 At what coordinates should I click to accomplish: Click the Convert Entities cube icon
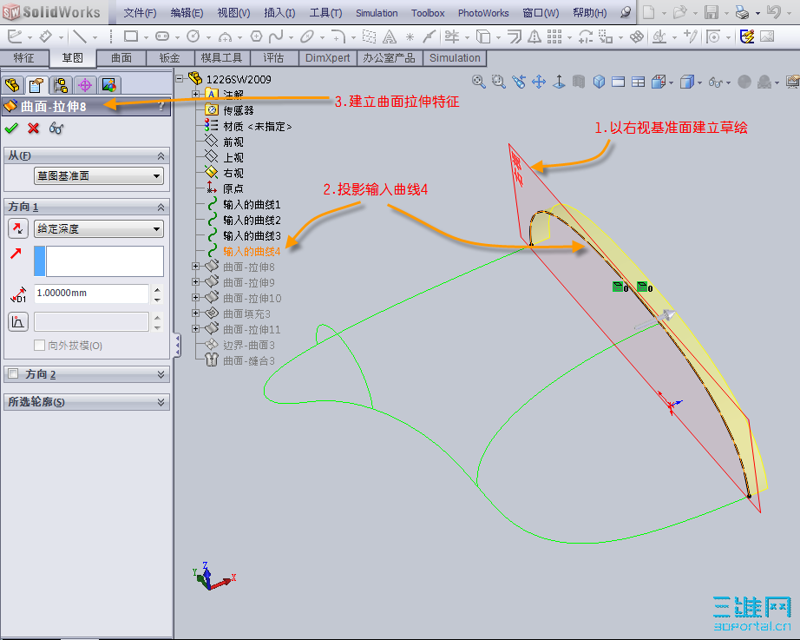point(482,36)
